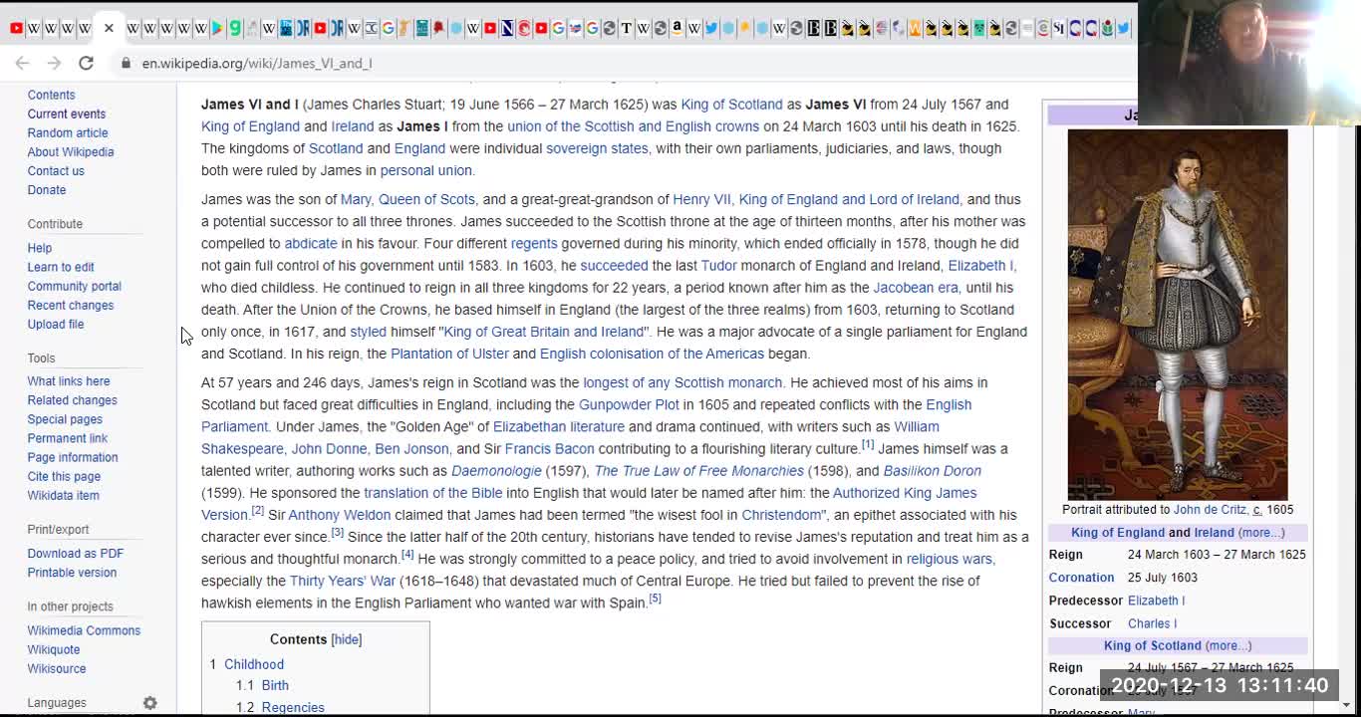Click footnote reference 5
This screenshot has height=717, width=1361.
655,598
